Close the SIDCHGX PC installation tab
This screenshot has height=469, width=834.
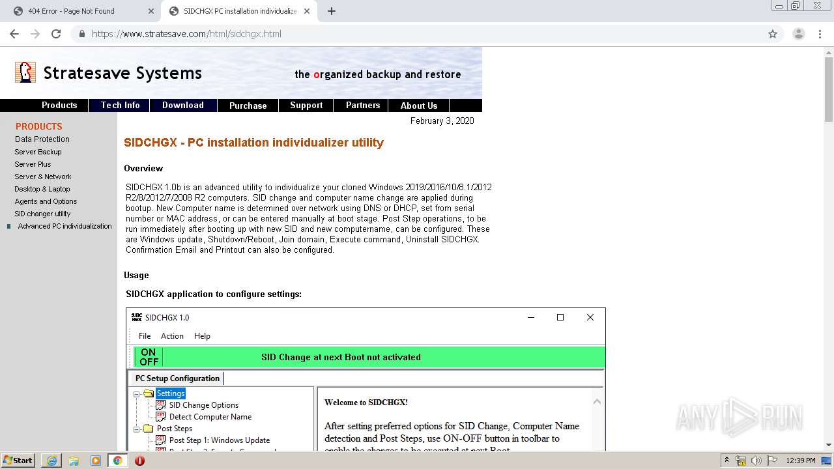(307, 11)
